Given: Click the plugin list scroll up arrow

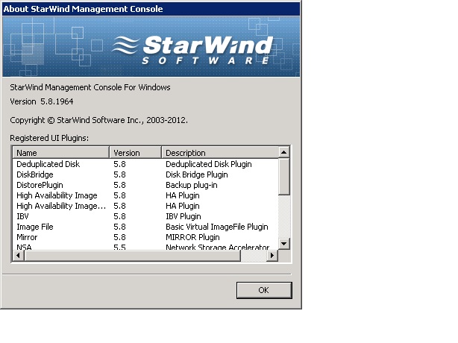Looking at the screenshot, I should (x=284, y=152).
